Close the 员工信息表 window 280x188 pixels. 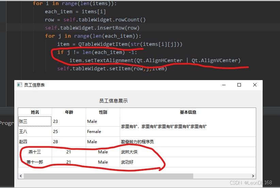(255, 85)
